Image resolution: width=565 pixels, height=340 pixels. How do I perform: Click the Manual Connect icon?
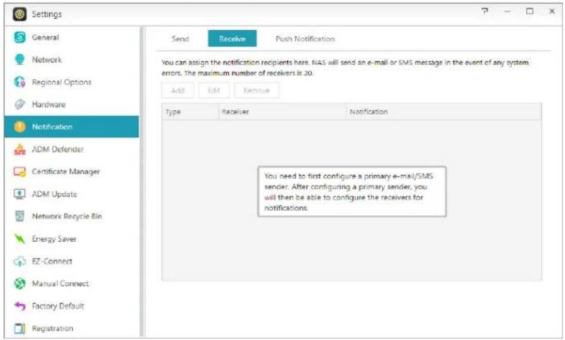tap(20, 283)
